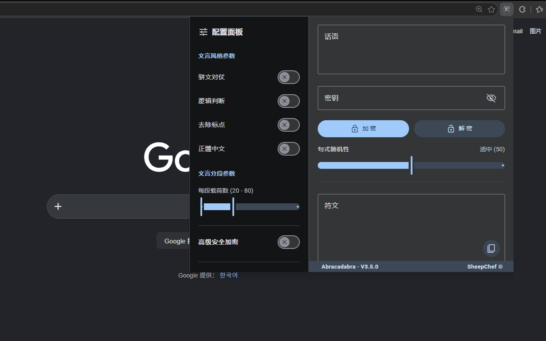Screen dimensions: 546x341
Task: Click the 한국어 language link
Action: [x=229, y=275]
